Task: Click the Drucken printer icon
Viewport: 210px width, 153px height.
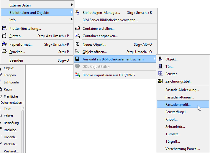Action: 4,52
